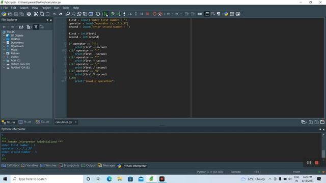This screenshot has width=326, height=183.
Task: Toggle special characters pilcrow icon
Action: tap(219, 14)
